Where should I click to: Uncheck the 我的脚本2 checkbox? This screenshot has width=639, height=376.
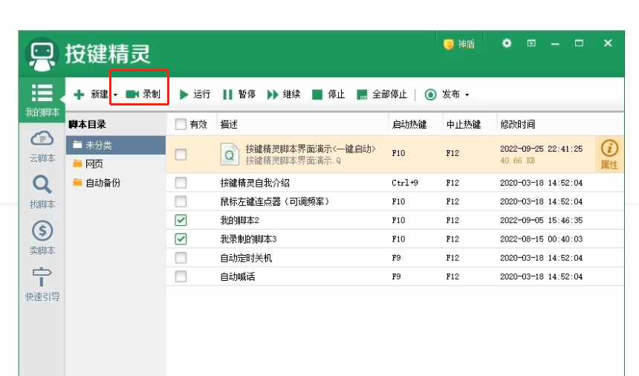point(181,220)
